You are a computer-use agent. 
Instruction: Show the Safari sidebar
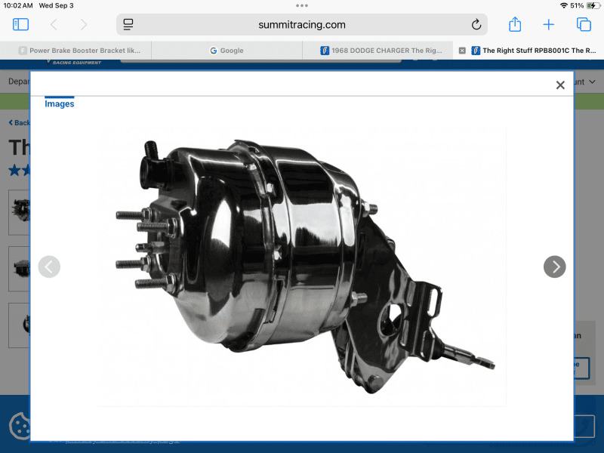pos(20,25)
